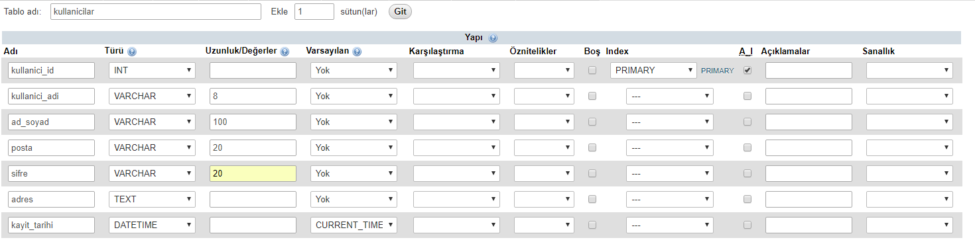This screenshot has height=242, width=975.
Task: Open CURRENT_TIME default value dropdown
Action: (x=354, y=225)
